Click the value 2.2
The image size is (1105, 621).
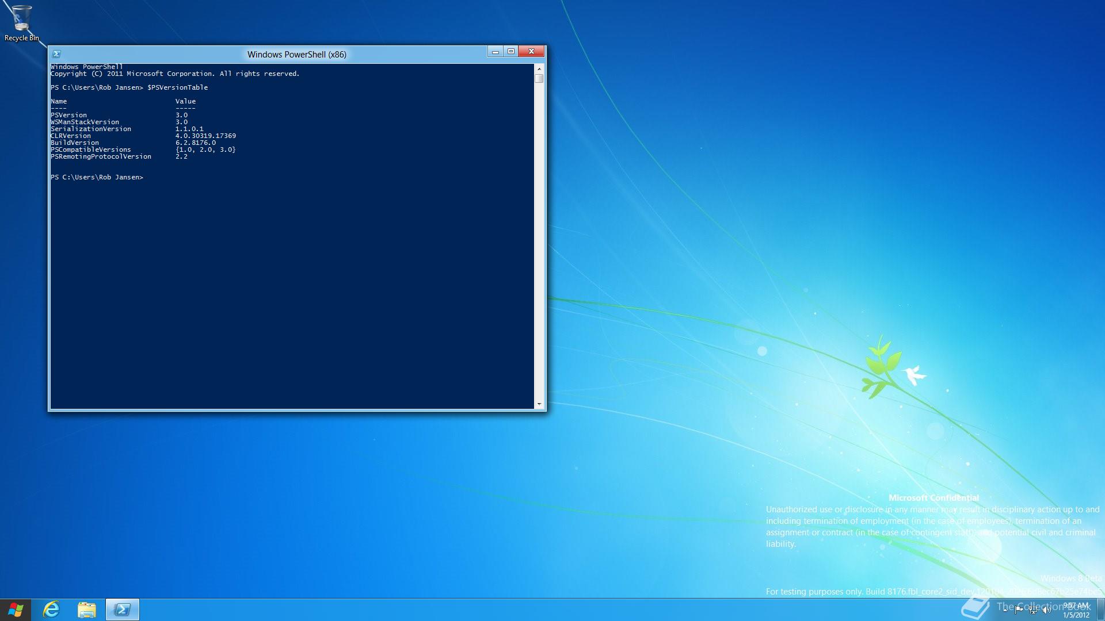pos(181,156)
